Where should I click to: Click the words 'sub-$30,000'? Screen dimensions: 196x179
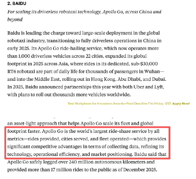point(144,64)
